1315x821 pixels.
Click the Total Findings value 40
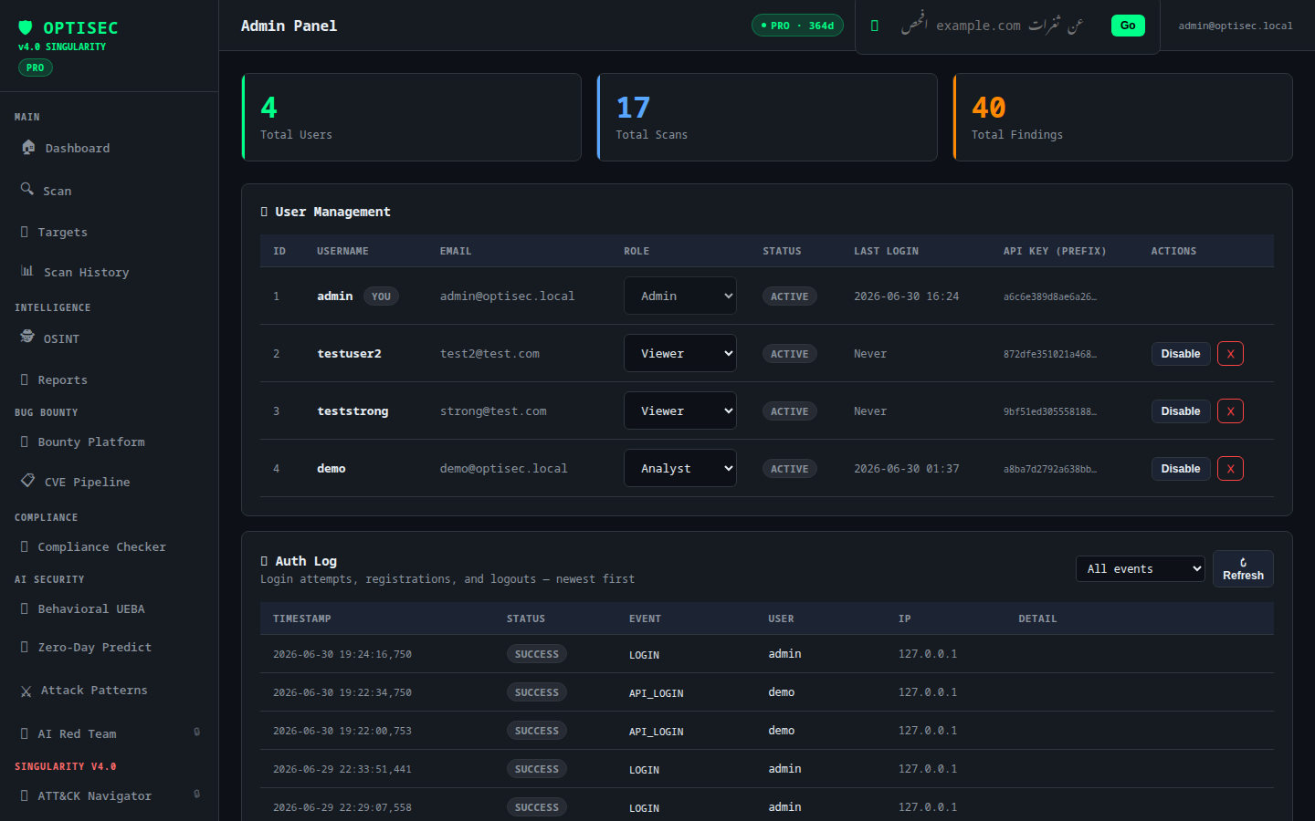pyautogui.click(x=988, y=108)
